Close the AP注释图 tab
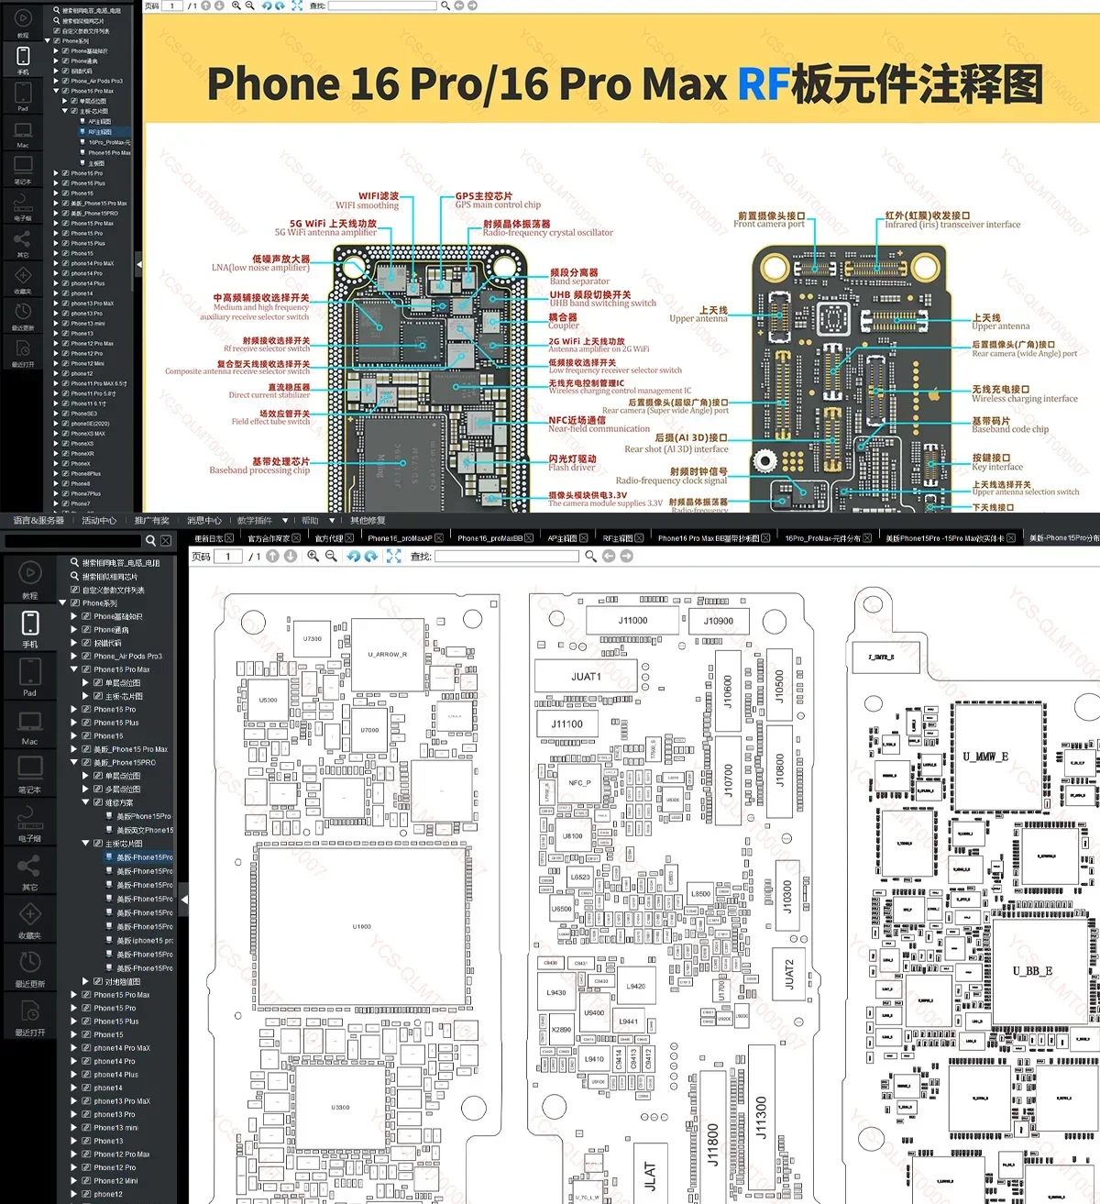Screen dimensions: 1100x1204 click(584, 538)
